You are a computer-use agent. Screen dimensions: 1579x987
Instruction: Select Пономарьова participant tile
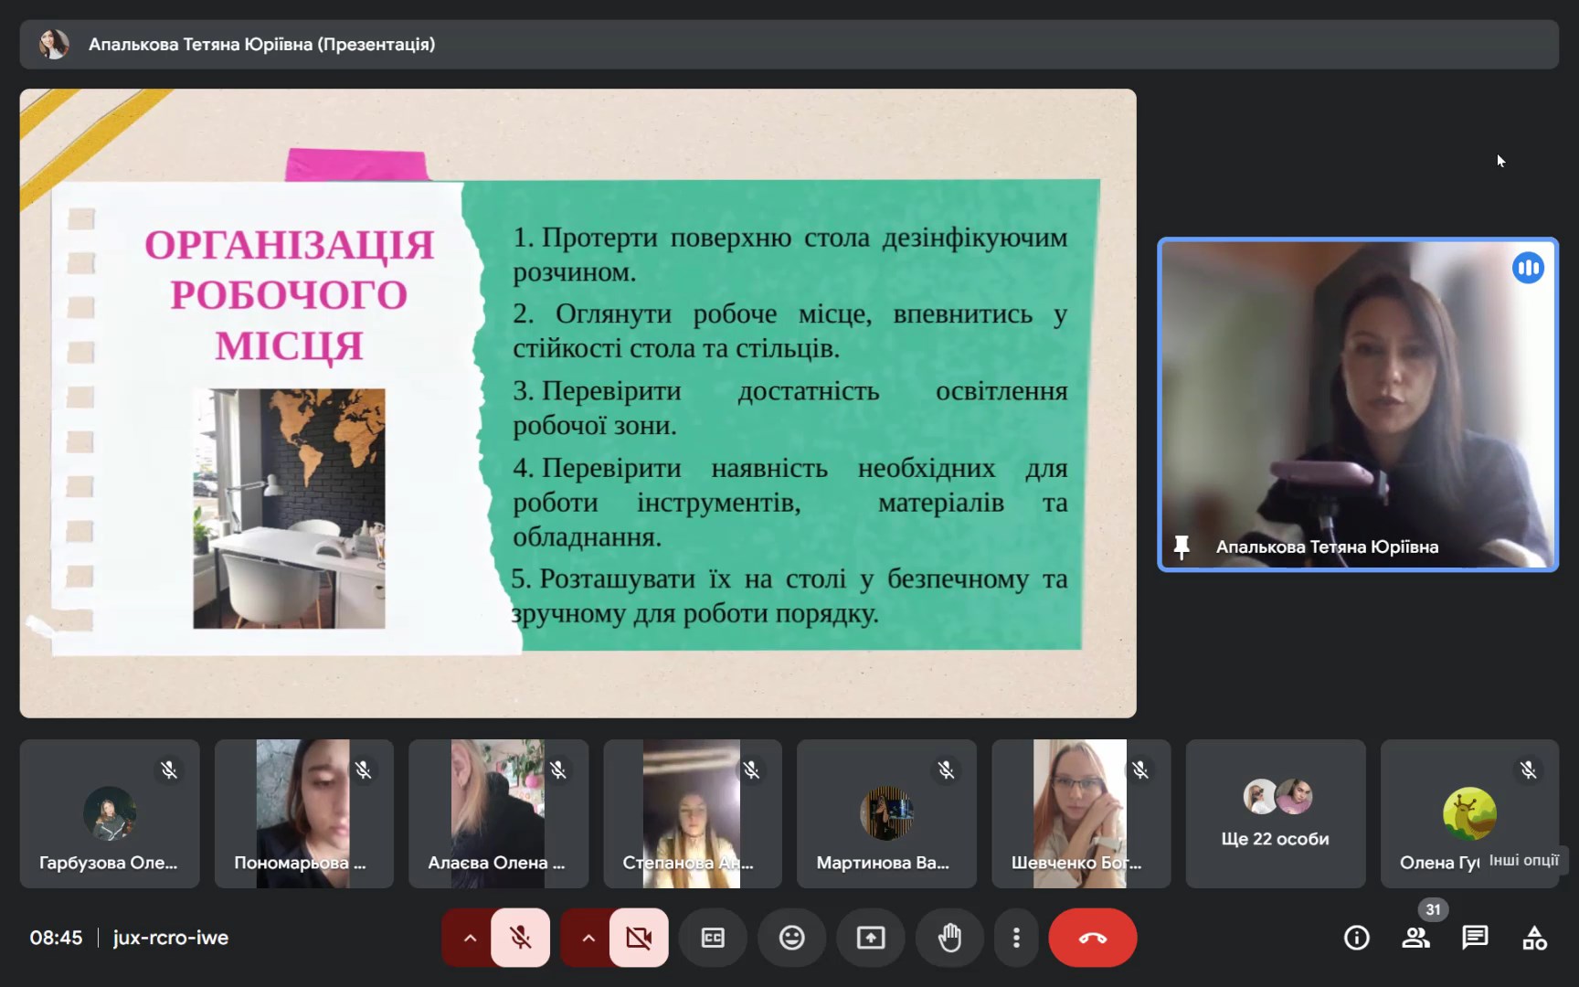[x=304, y=813]
